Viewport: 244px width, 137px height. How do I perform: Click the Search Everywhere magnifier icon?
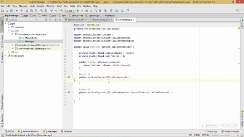point(238,10)
